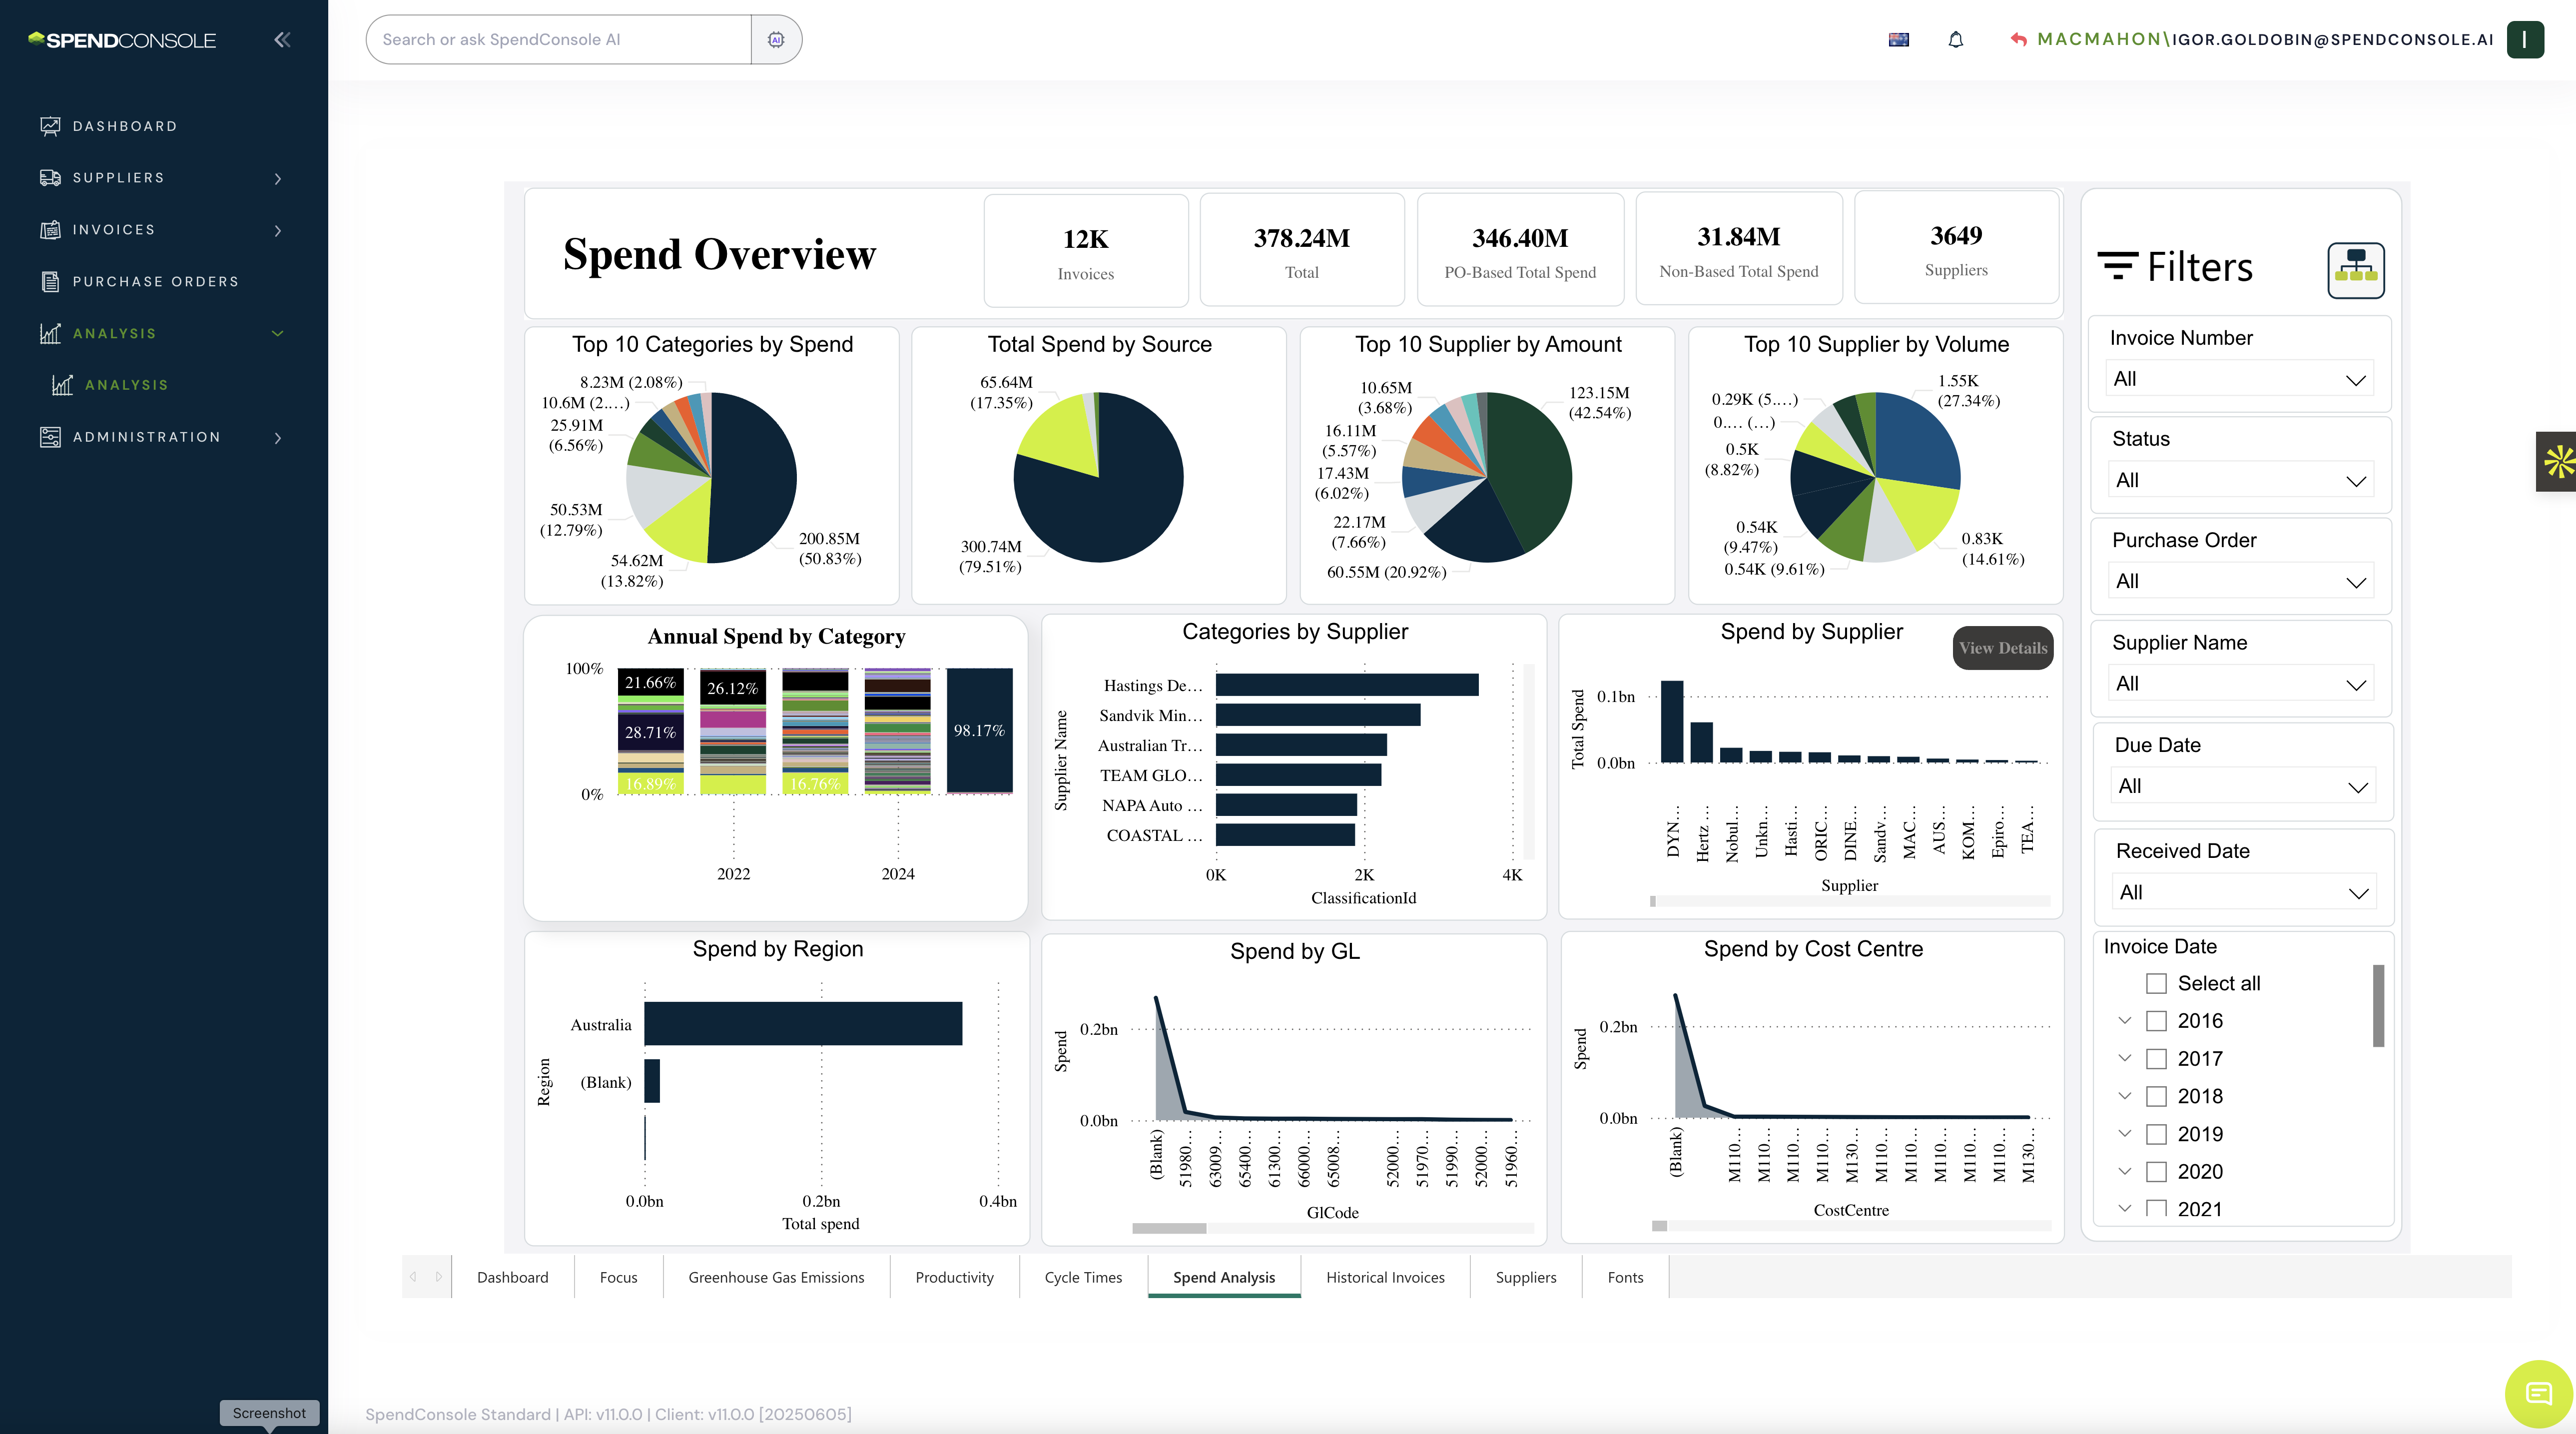Check the Select all invoice date box

(2156, 984)
